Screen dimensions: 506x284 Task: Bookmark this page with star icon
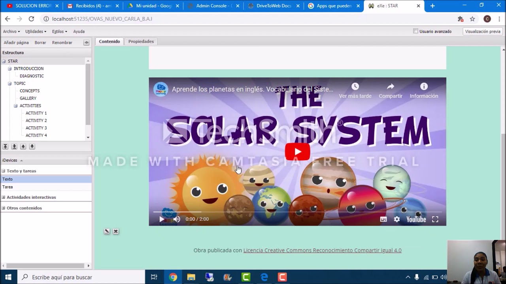coord(472,19)
